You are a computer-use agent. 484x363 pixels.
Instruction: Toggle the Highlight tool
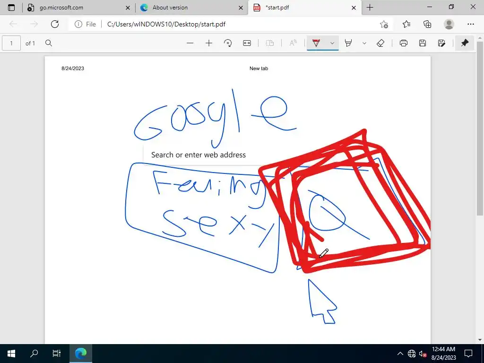[348, 43]
